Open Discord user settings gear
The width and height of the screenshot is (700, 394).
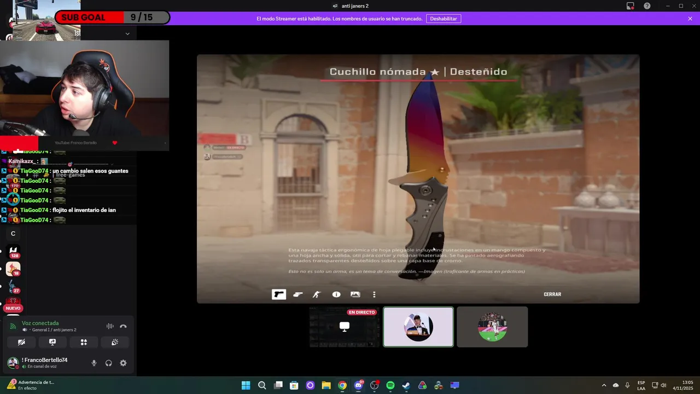[123, 363]
